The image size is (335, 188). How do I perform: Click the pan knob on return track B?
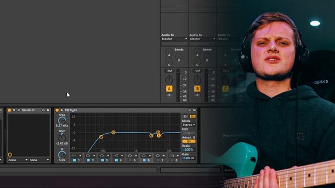(x=197, y=80)
